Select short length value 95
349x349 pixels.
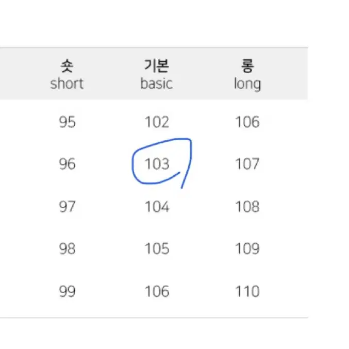[x=67, y=122]
